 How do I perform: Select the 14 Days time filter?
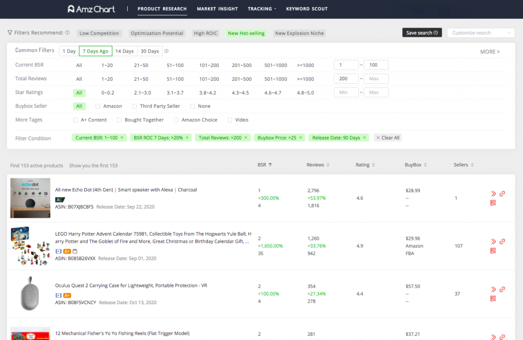coord(125,51)
